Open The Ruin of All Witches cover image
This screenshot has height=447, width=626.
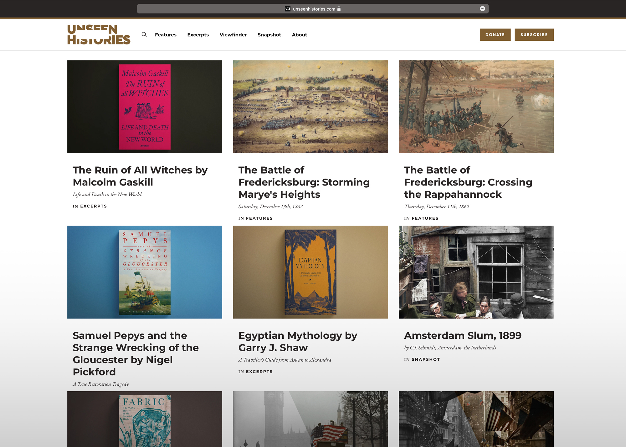pyautogui.click(x=145, y=107)
